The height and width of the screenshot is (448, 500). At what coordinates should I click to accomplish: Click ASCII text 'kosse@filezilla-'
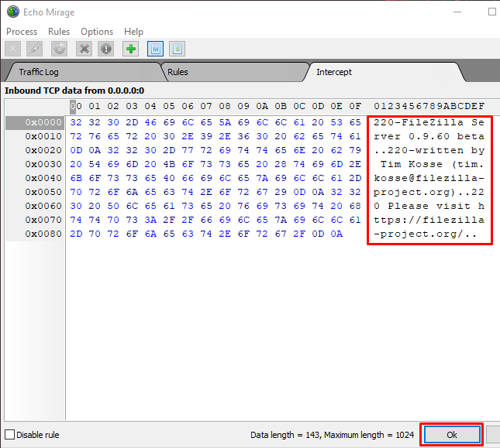tap(429, 178)
